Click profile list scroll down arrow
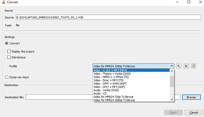This screenshot has height=117, width=204. (x=172, y=99)
